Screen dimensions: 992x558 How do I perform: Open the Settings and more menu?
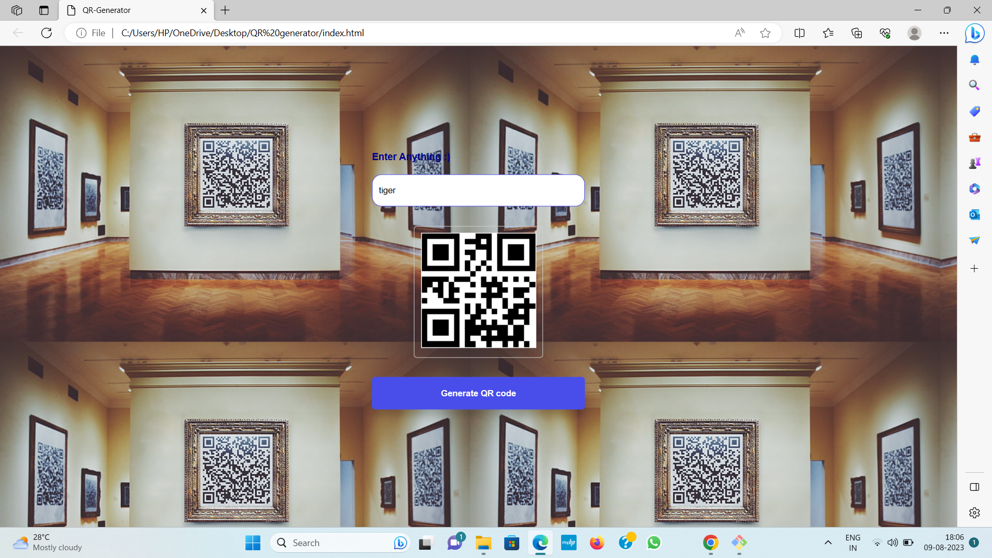point(944,33)
